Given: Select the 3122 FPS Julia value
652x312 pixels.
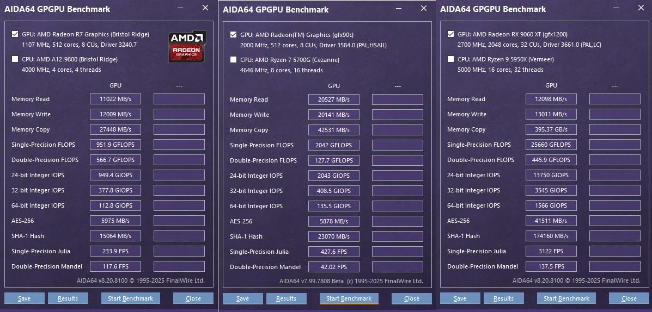Looking at the screenshot, I should [551, 251].
